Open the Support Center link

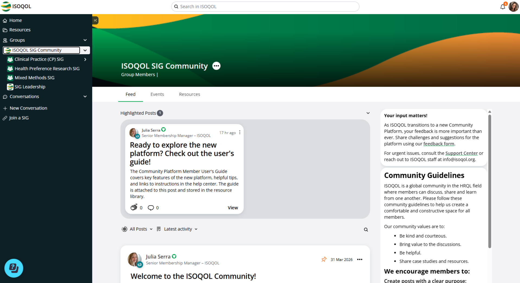pyautogui.click(x=461, y=153)
